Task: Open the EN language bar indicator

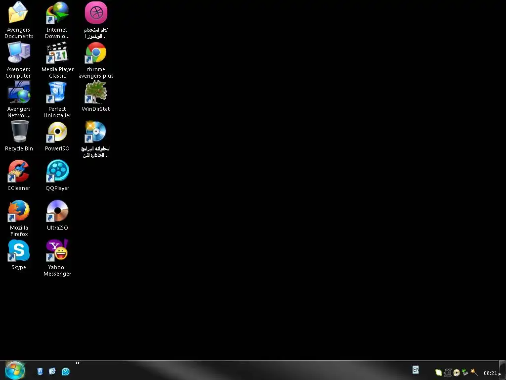Action: 416,369
